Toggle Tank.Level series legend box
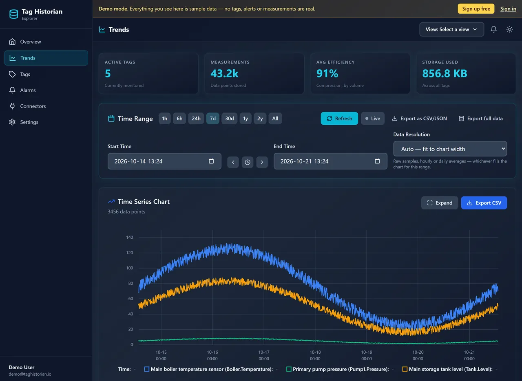Viewport: 522px width, 381px height. 405,369
